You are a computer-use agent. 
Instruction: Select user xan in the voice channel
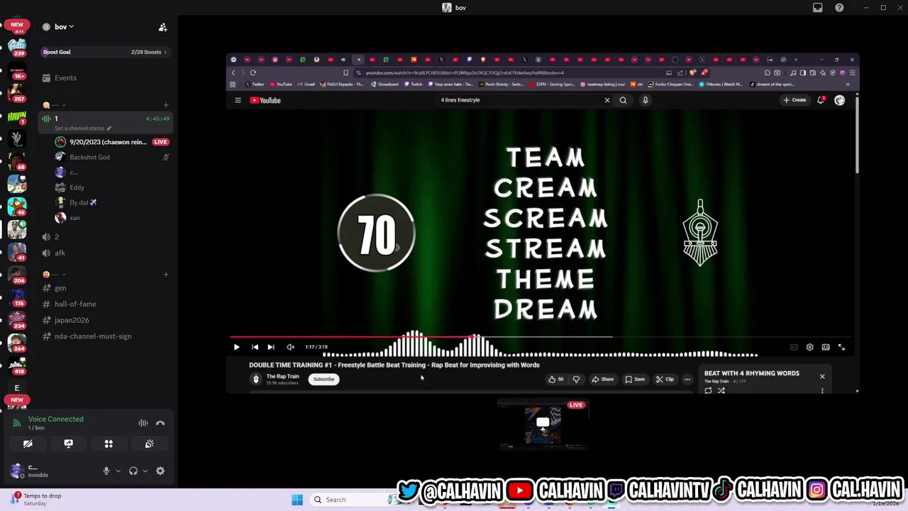coord(74,218)
